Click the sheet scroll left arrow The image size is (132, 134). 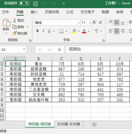coord(6,124)
